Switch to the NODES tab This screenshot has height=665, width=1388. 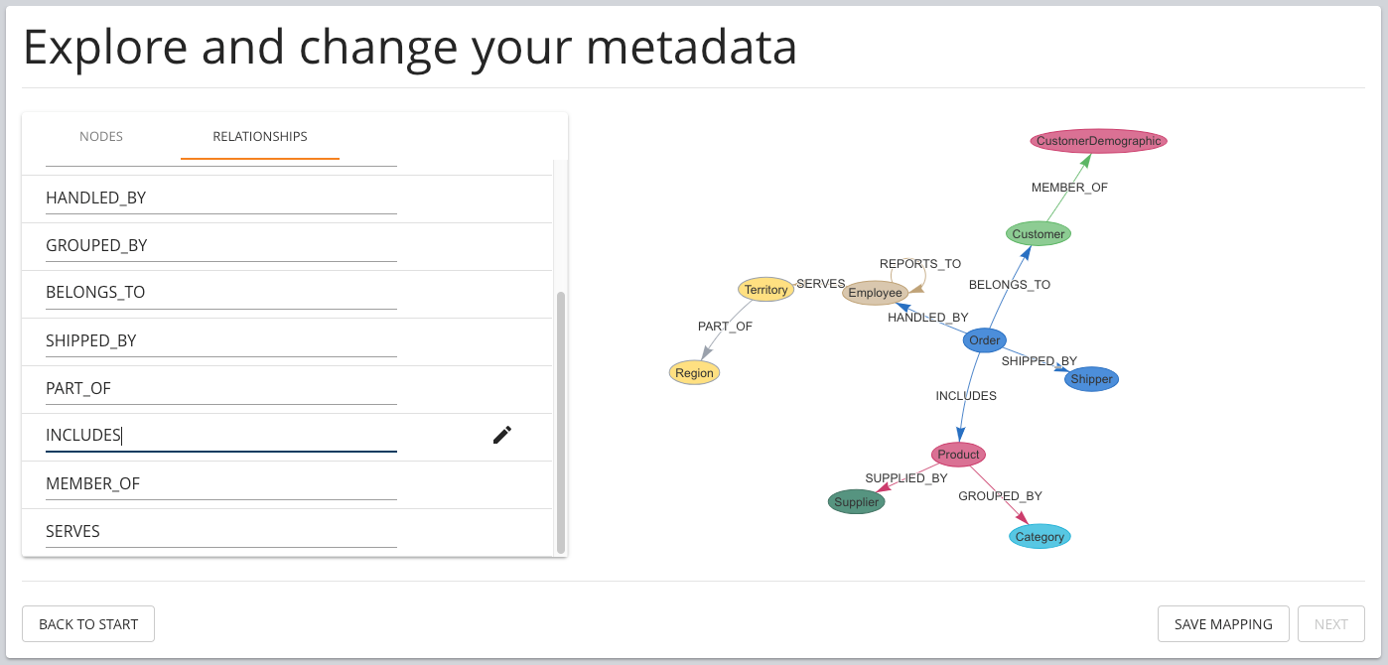click(101, 137)
